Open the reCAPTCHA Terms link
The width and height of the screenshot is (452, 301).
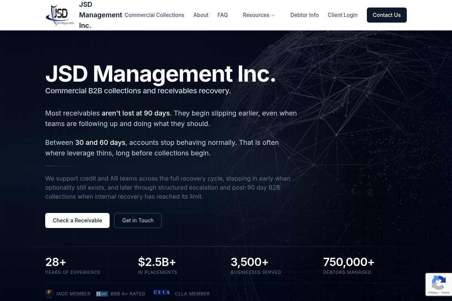coord(444,292)
